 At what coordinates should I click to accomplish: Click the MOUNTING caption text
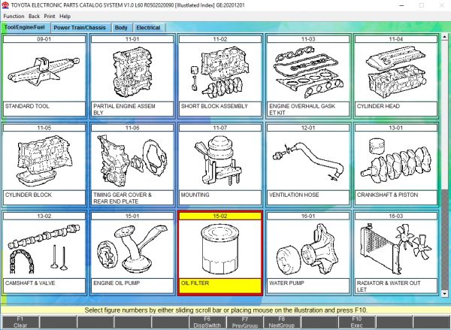point(195,195)
